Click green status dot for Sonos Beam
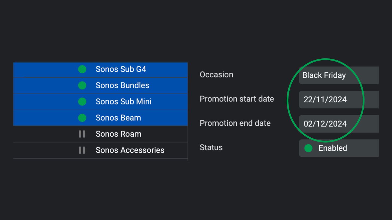 coord(82,118)
